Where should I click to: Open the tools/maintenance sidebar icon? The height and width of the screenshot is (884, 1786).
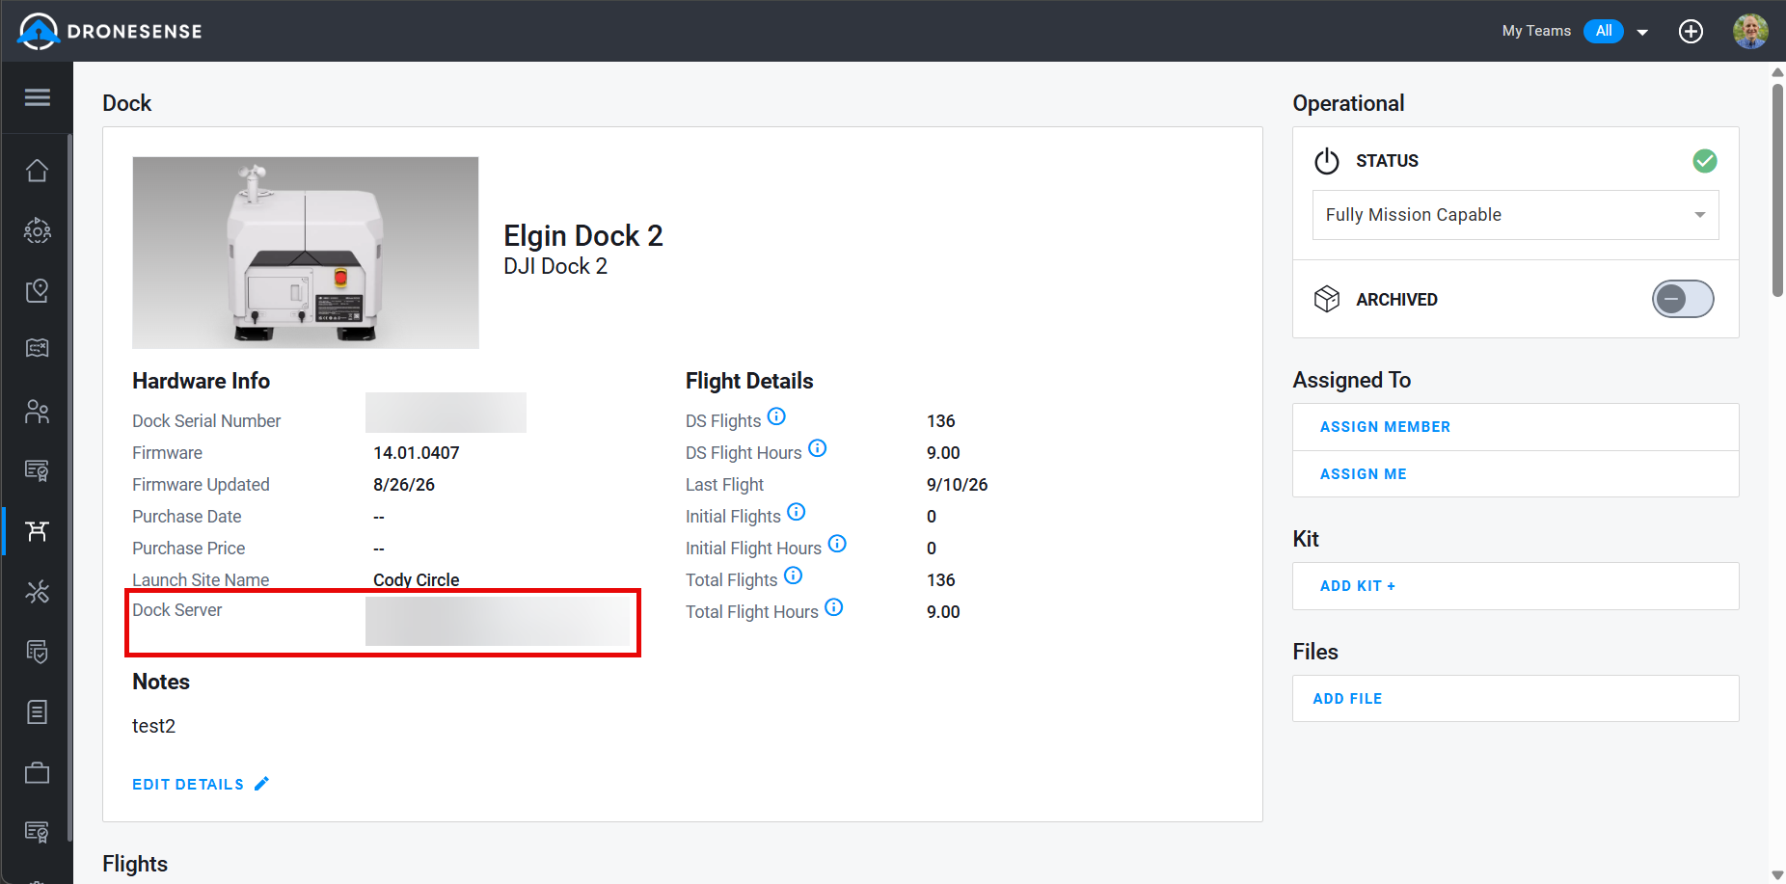(37, 591)
